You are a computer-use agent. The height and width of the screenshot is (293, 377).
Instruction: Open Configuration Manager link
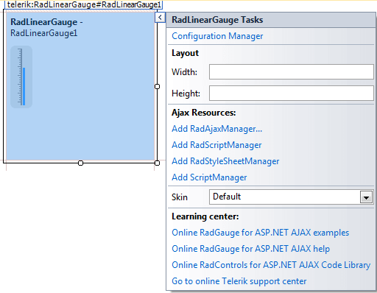tap(217, 36)
